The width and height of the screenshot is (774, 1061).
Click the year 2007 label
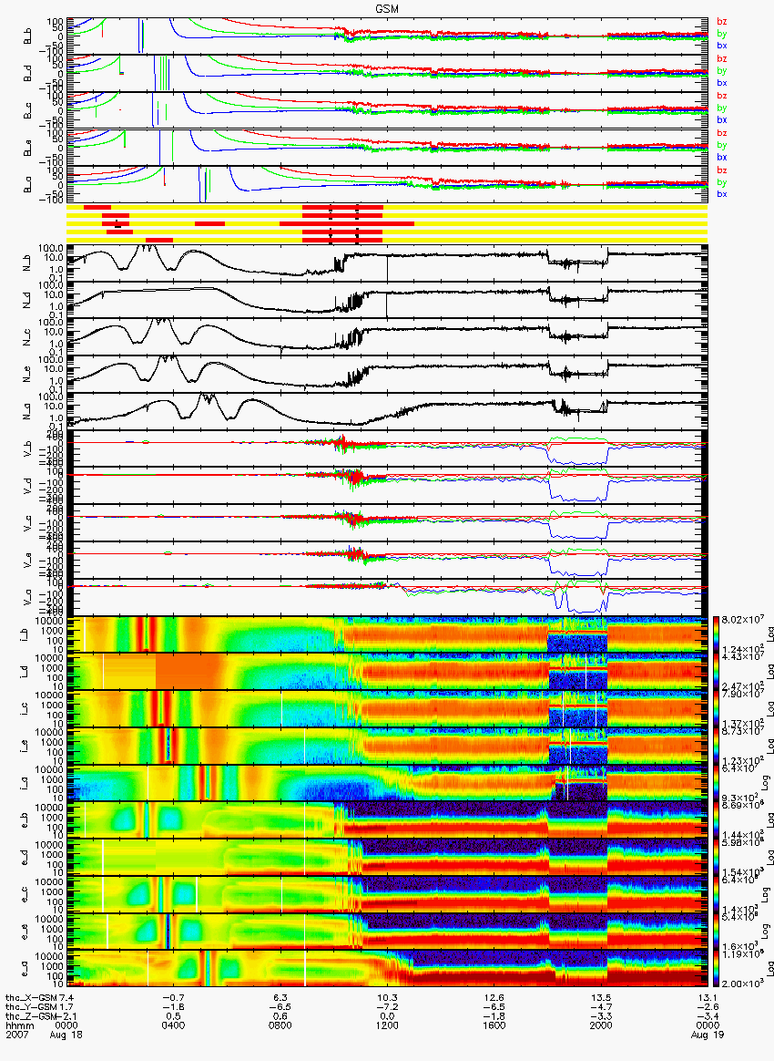[16, 1035]
